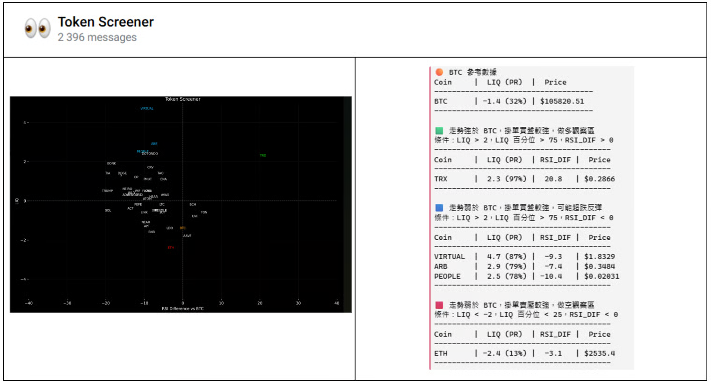This screenshot has width=711, height=383.
Task: Click the green TRX label on chart
Action: point(263,155)
